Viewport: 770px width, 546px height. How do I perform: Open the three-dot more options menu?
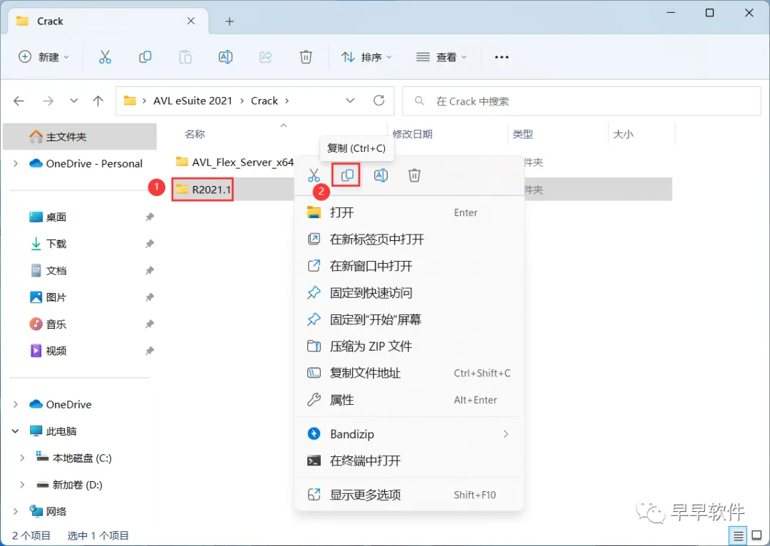tap(501, 57)
